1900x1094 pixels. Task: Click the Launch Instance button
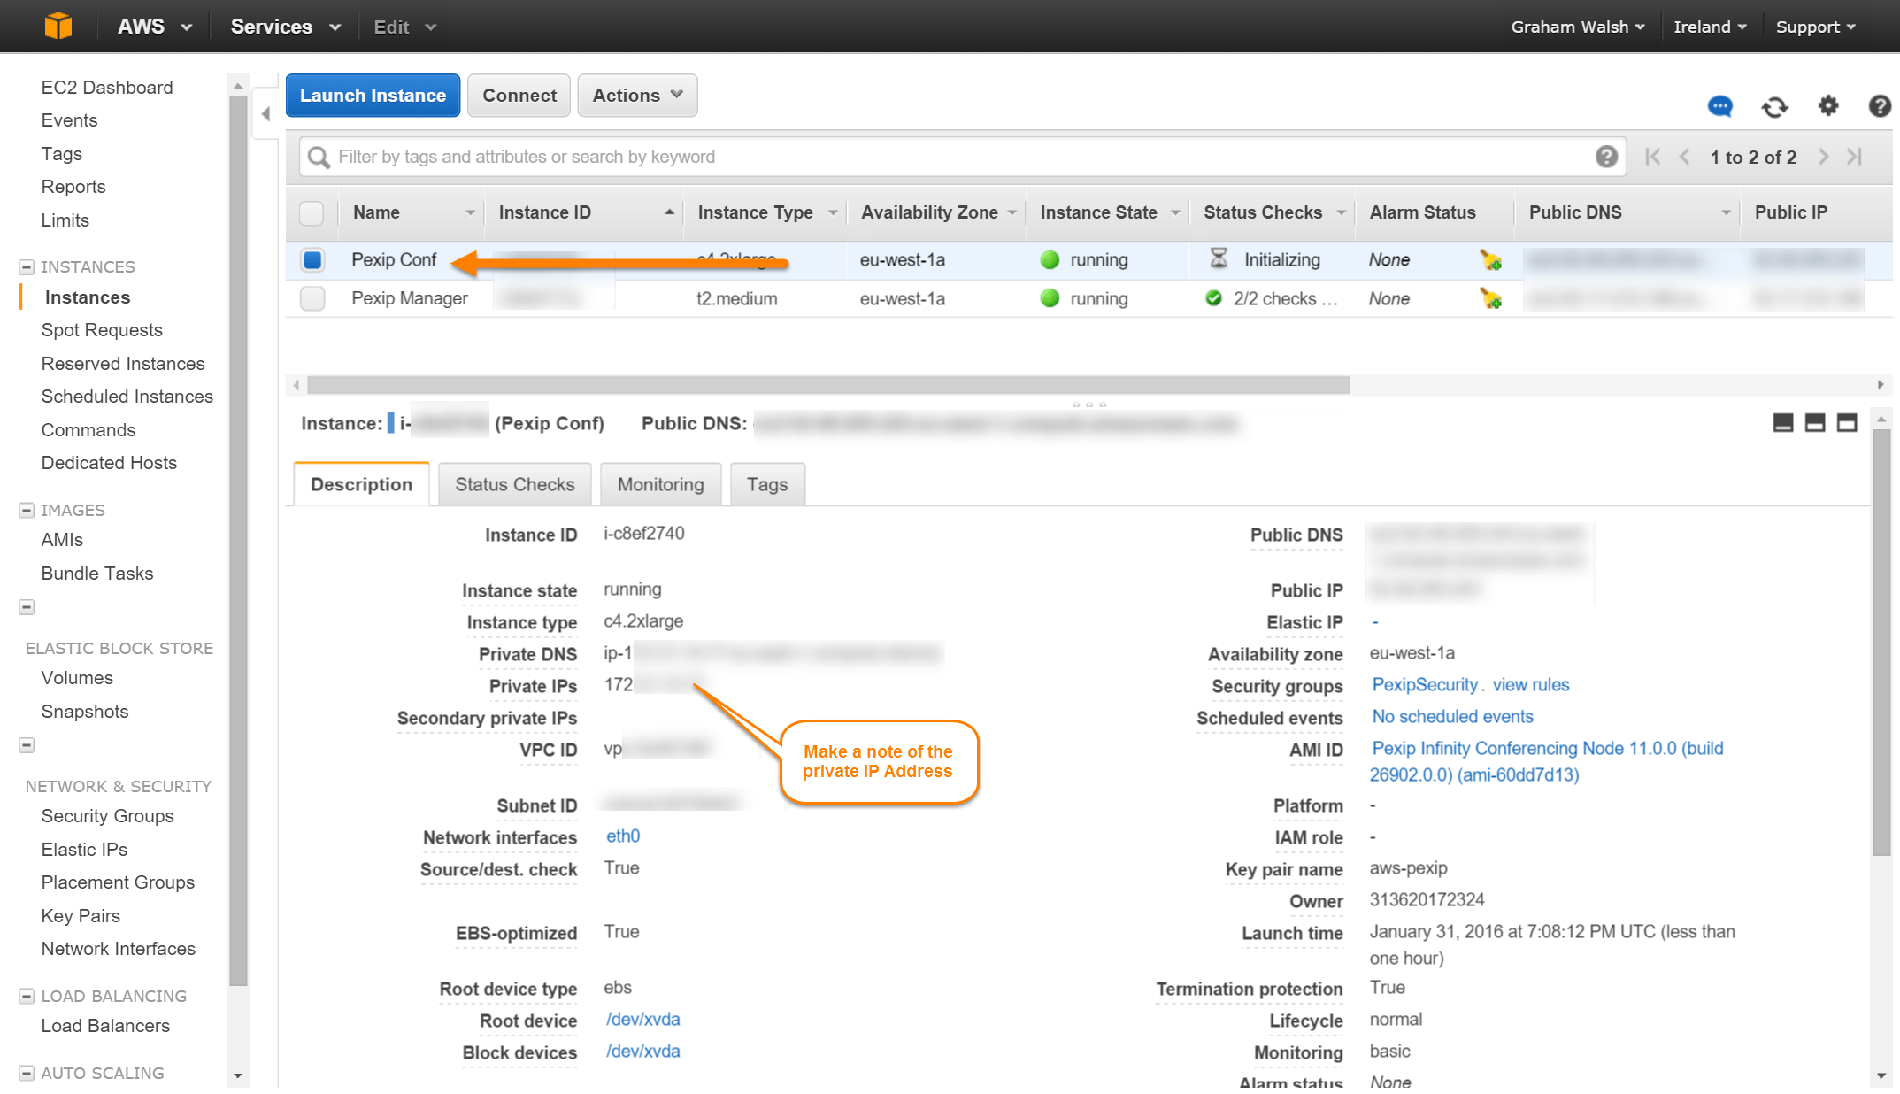(x=373, y=95)
